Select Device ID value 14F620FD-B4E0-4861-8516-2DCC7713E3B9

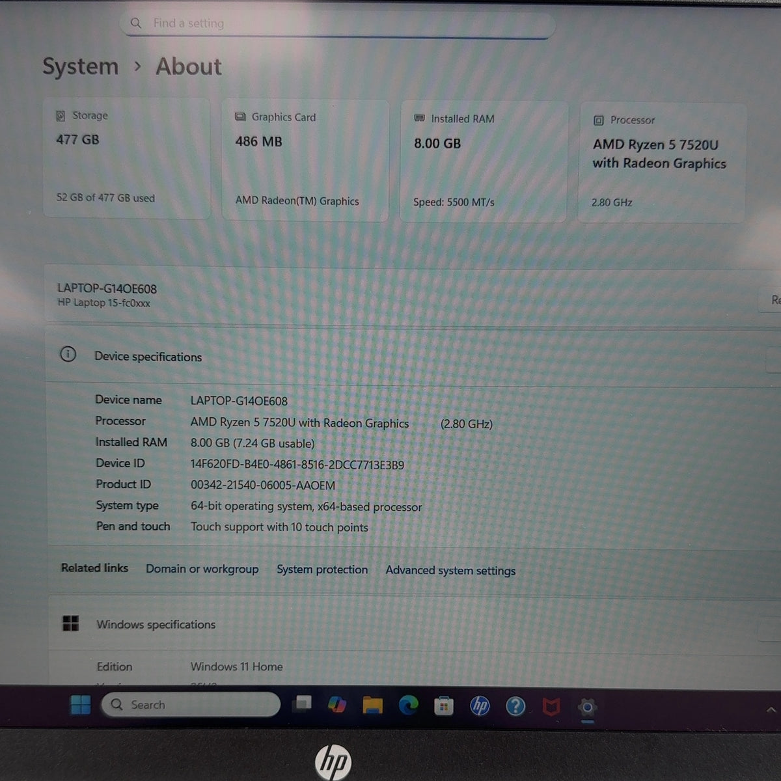click(x=297, y=465)
